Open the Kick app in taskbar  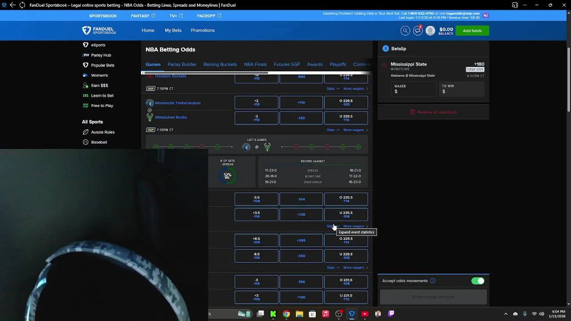tap(273, 314)
